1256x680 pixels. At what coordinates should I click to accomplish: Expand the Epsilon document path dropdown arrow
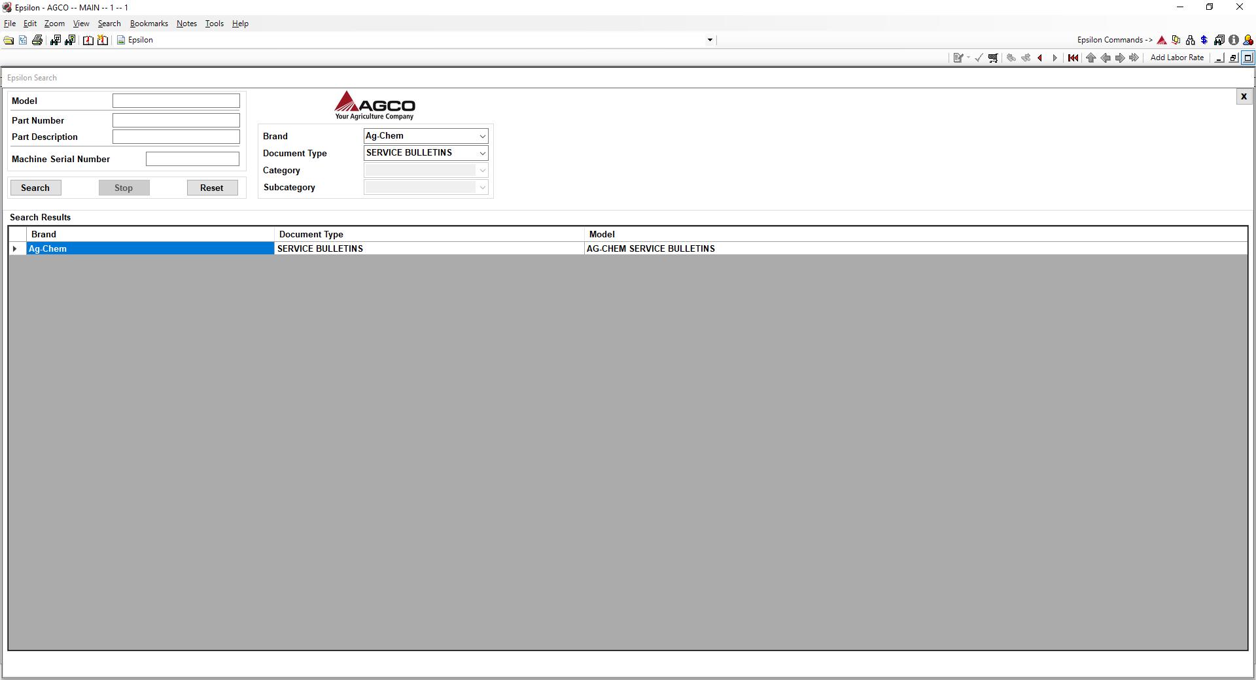click(x=710, y=40)
